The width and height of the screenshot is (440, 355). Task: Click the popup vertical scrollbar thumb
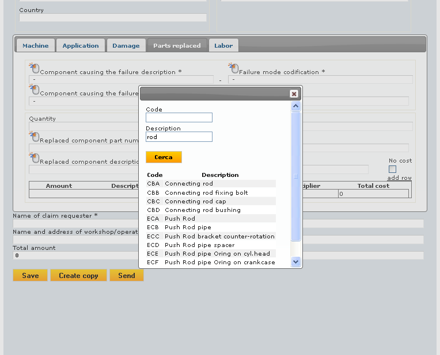click(x=295, y=176)
